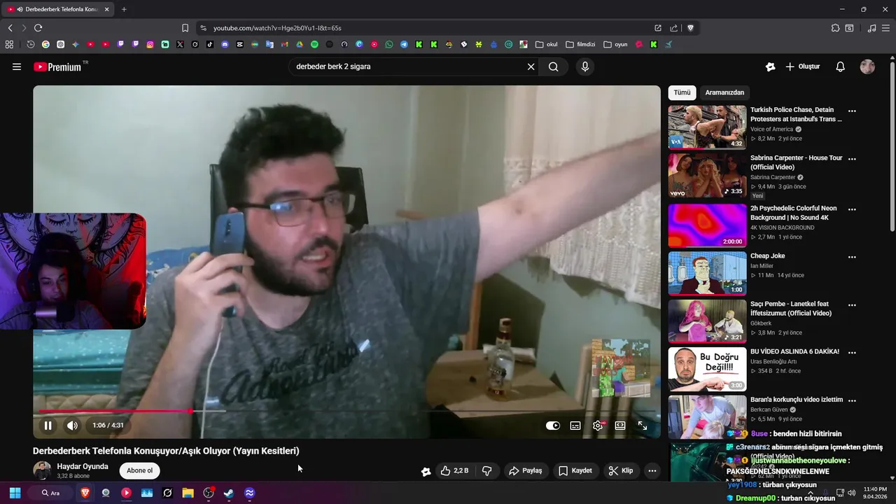Open the account avatar menu

coord(867,66)
